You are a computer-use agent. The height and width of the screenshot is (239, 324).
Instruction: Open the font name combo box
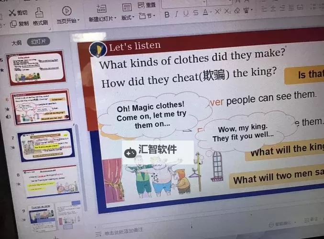coord(184,4)
